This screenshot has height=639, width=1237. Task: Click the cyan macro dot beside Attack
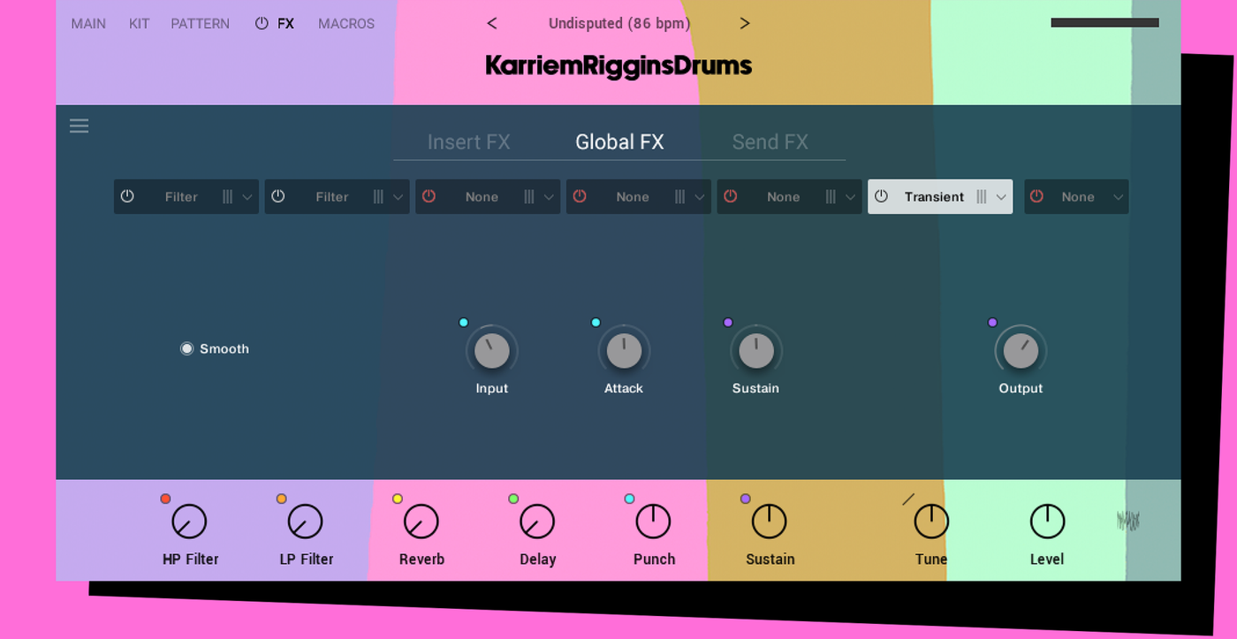(x=596, y=323)
